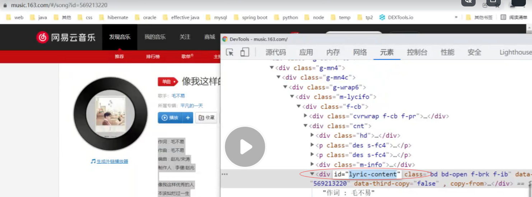Open the 性能 DevTools tab
The width and height of the screenshot is (532, 197).
click(448, 52)
